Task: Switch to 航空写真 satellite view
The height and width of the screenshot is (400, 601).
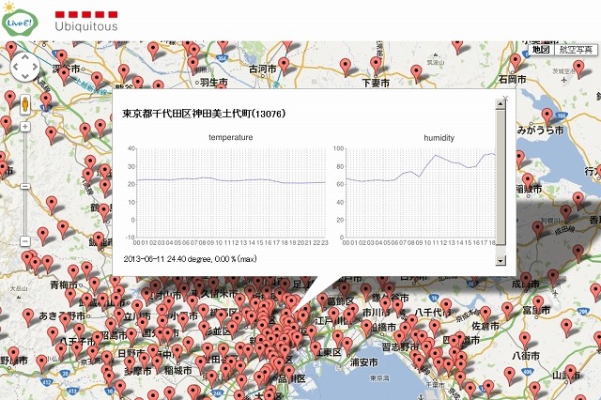Action: point(575,49)
